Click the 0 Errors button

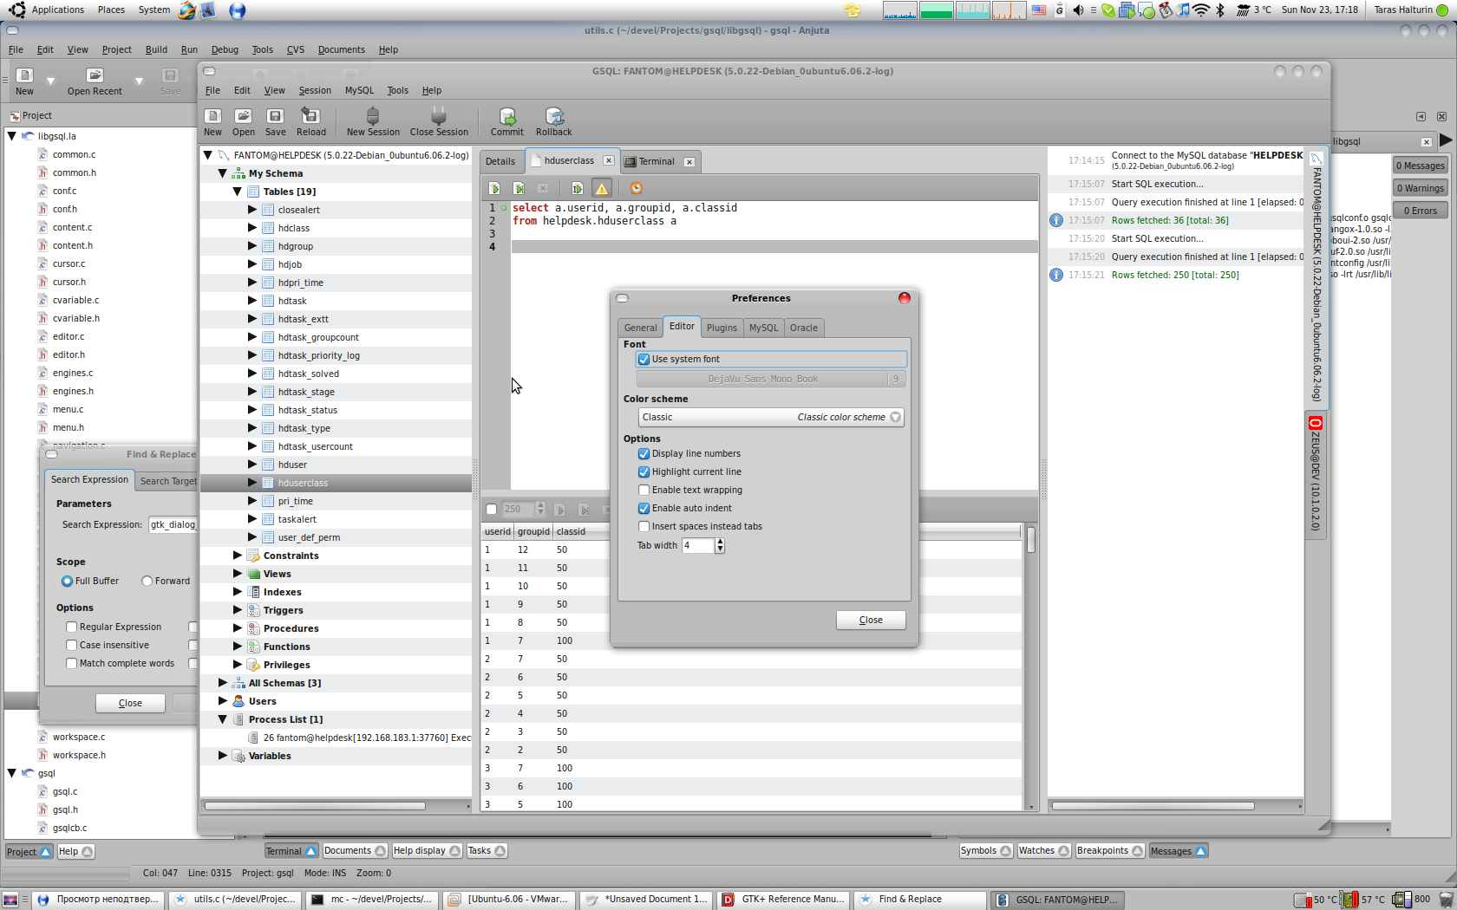click(x=1421, y=211)
